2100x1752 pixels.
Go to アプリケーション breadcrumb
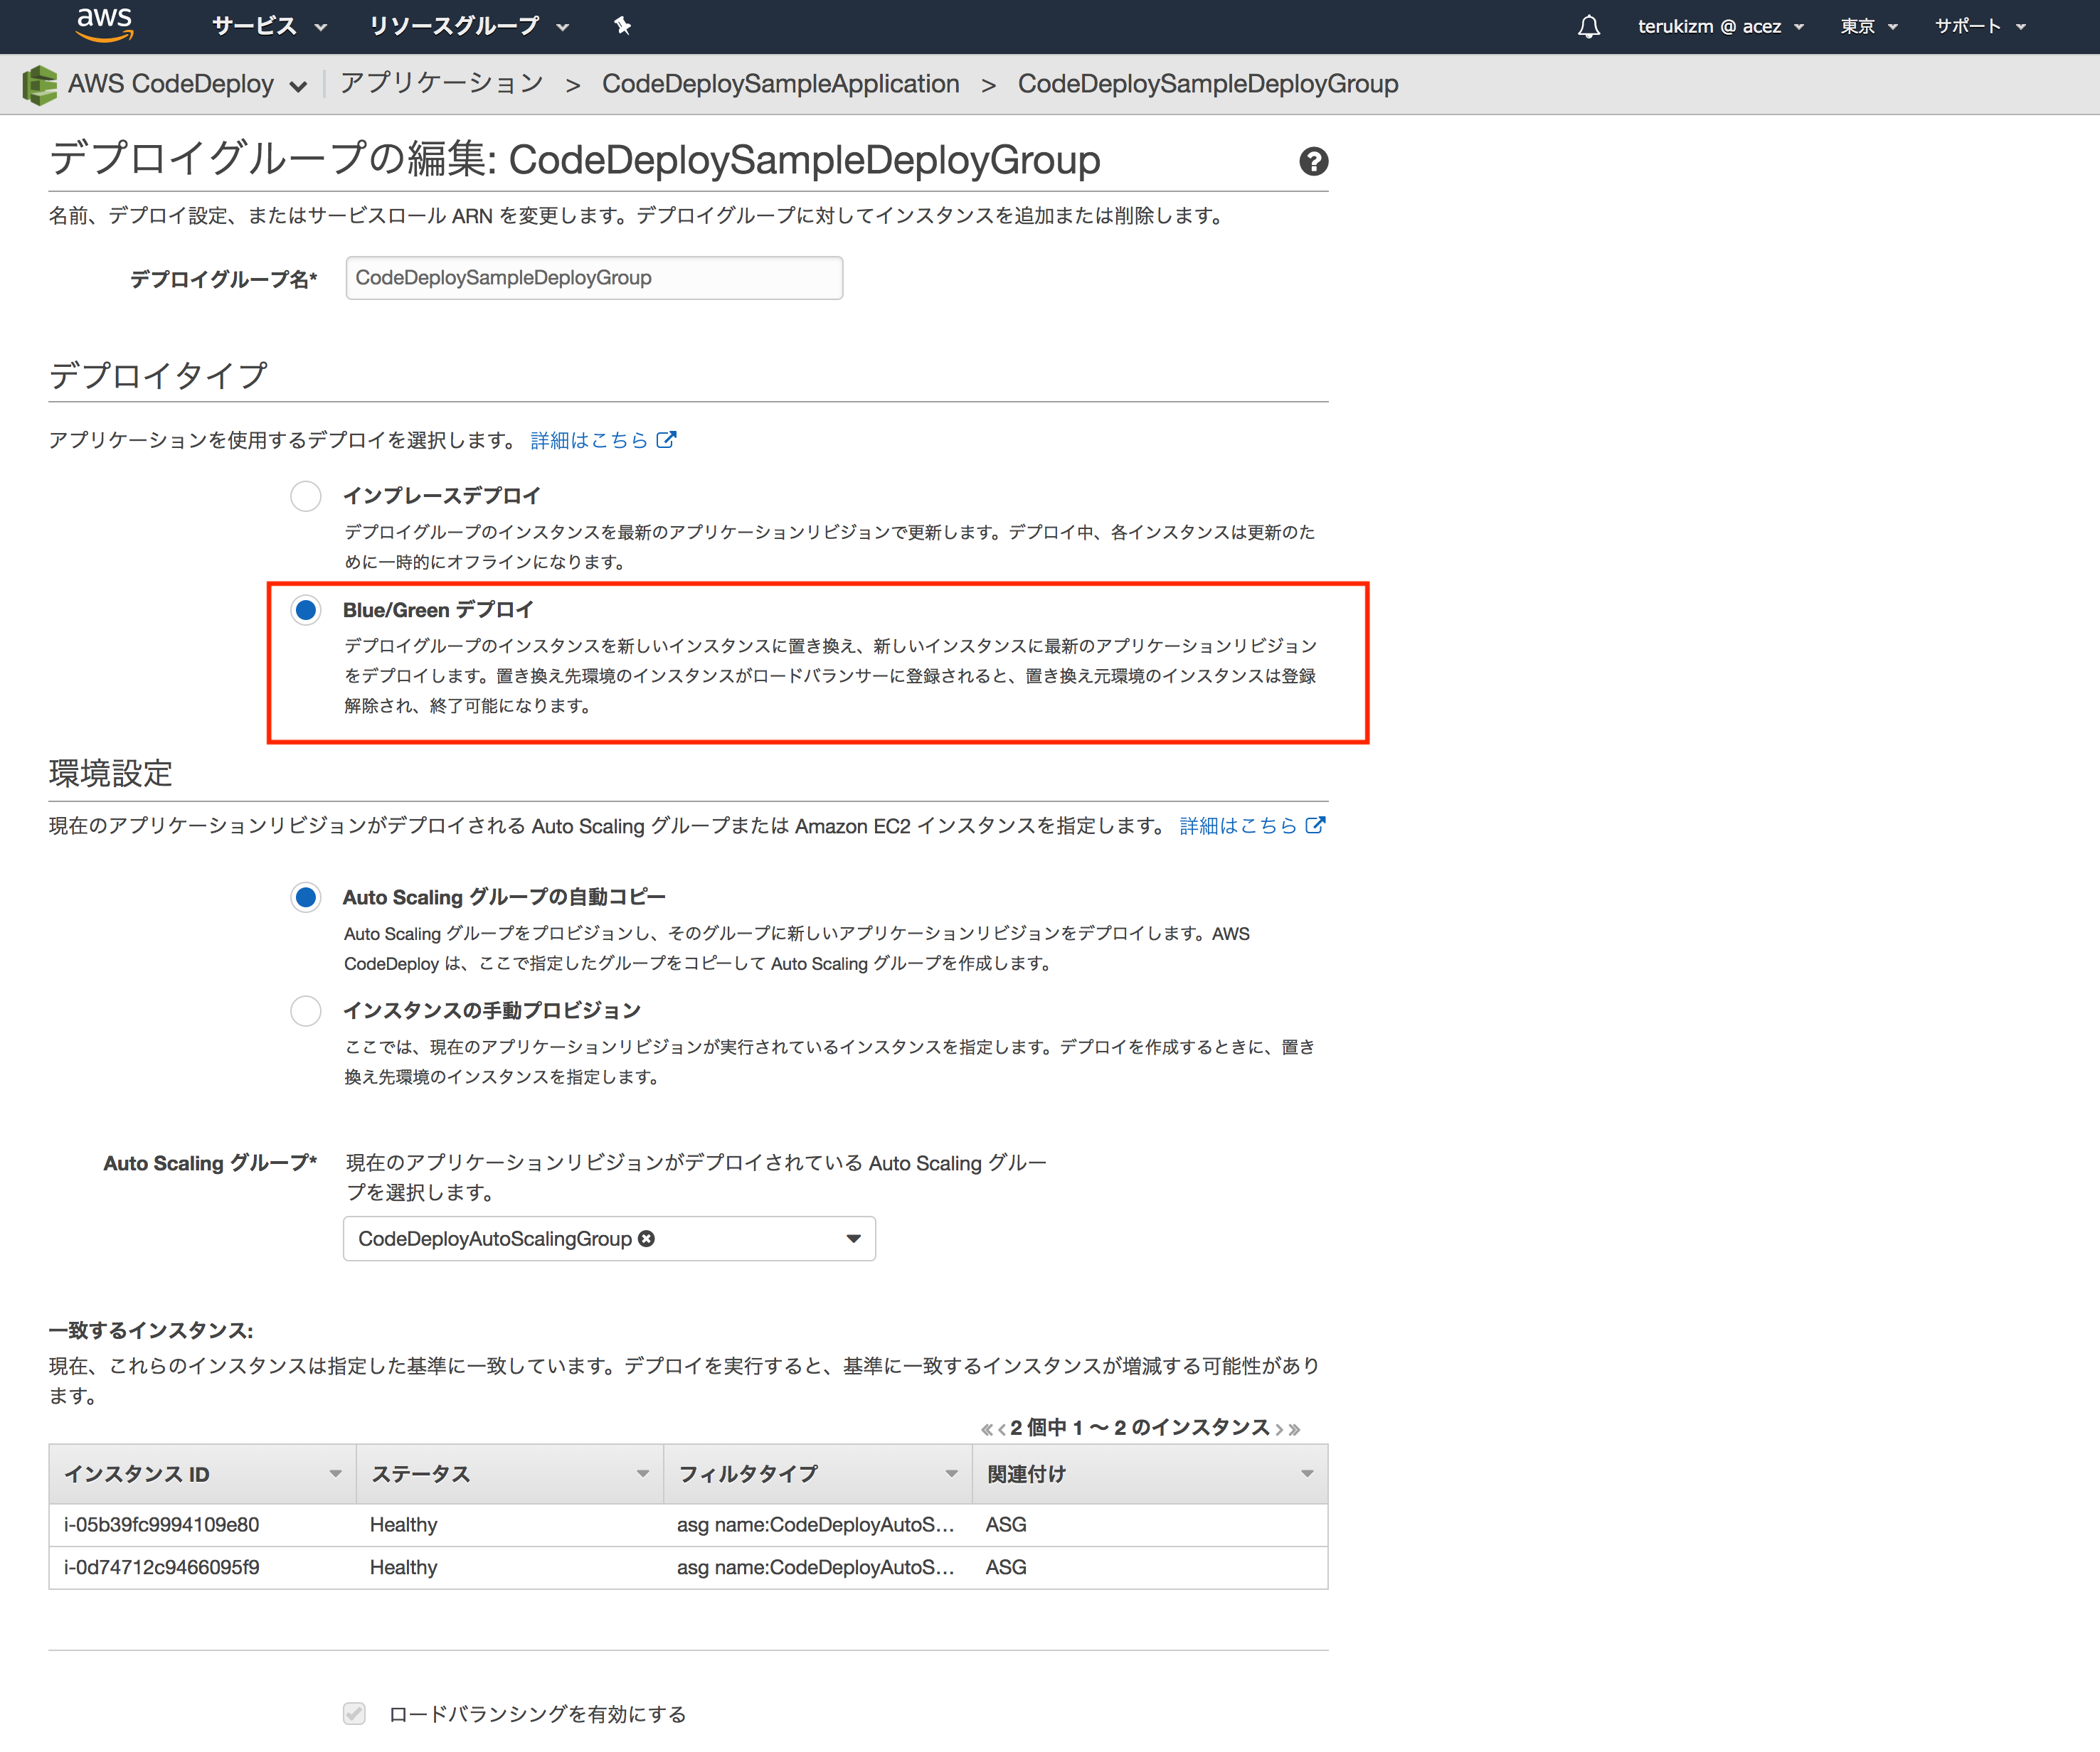(442, 84)
